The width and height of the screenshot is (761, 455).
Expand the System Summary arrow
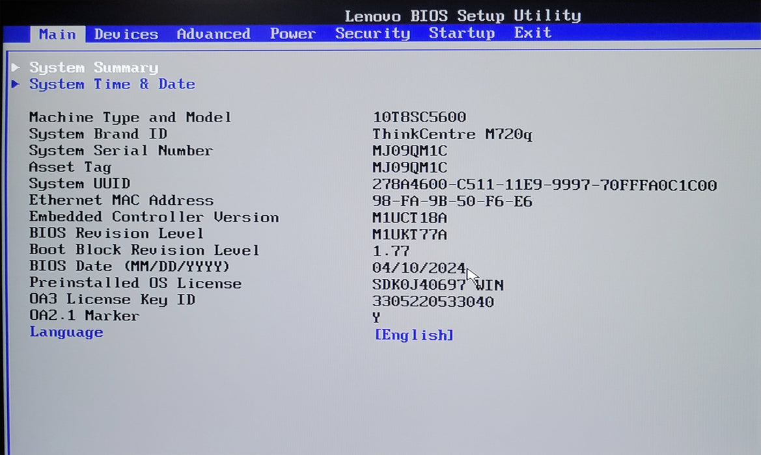point(16,67)
